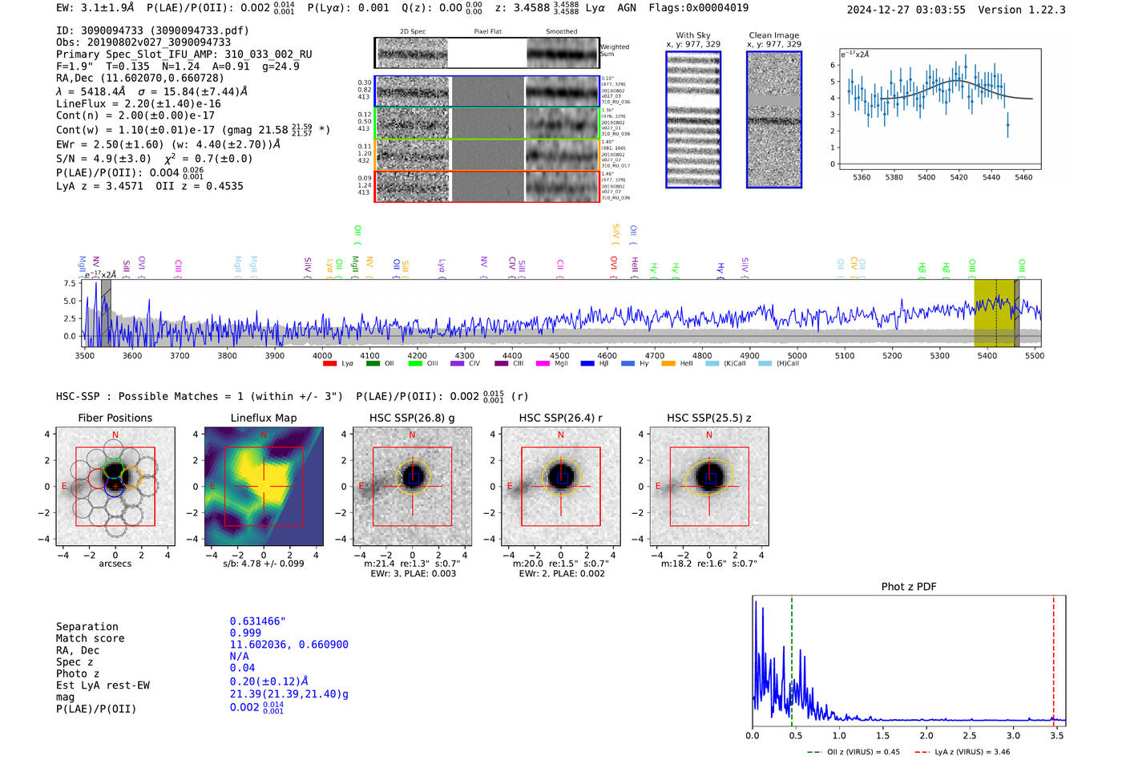Click the CIII legend swatch
Screen dimensions: 1122x764
pos(501,364)
